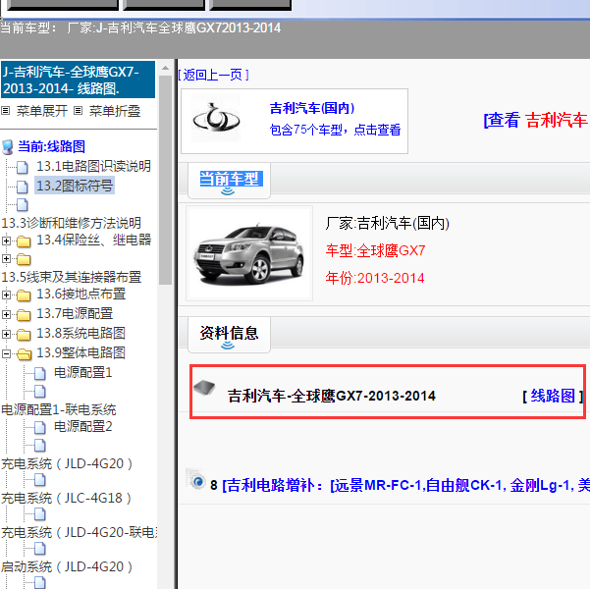Click the silver GX7 car photo
This screenshot has height=589, width=590.
(x=249, y=252)
